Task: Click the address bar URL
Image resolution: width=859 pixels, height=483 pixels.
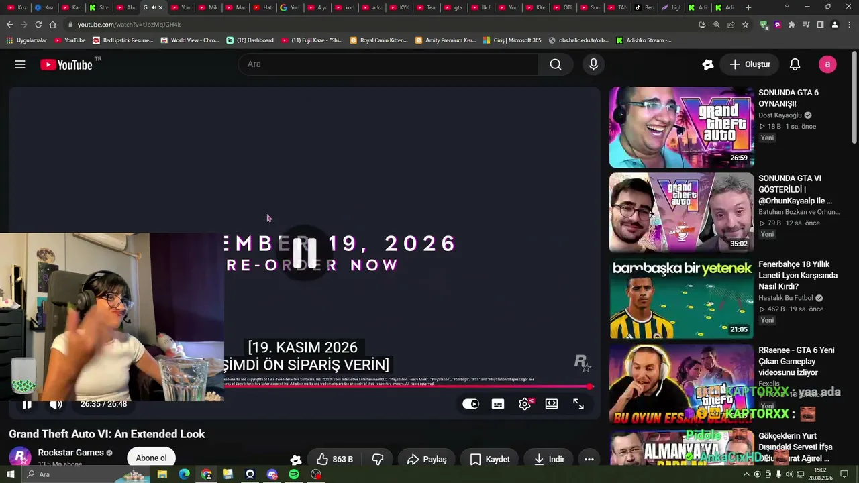Action: point(129,25)
